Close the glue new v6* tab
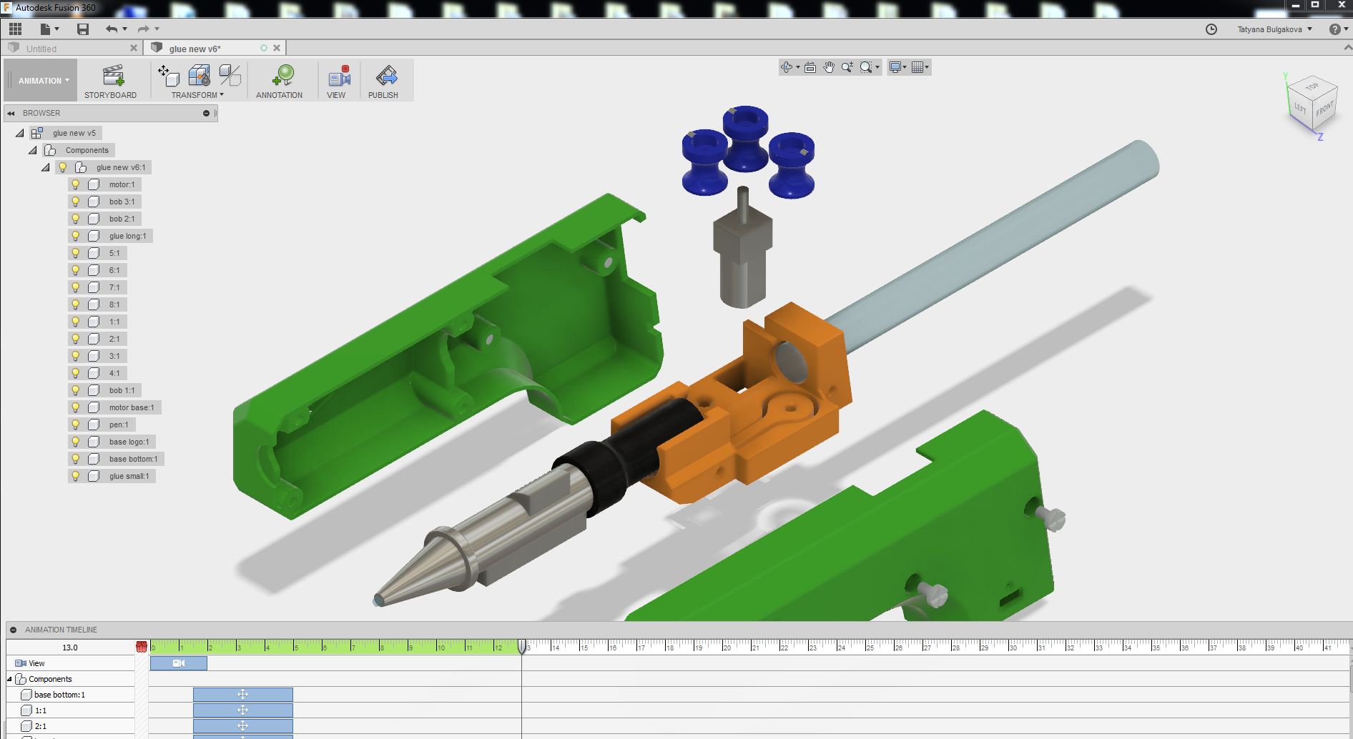1353x739 pixels. coord(277,48)
